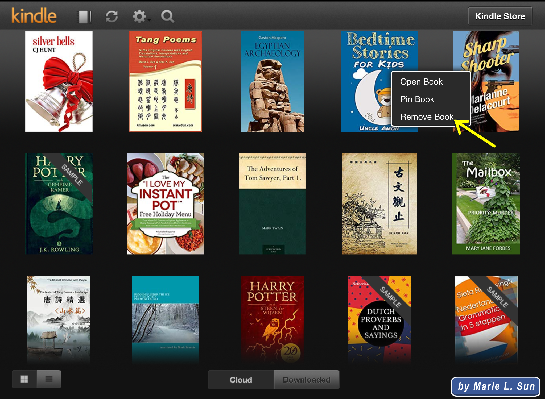Open Running Under the Ice poems cover

pyautogui.click(x=166, y=320)
